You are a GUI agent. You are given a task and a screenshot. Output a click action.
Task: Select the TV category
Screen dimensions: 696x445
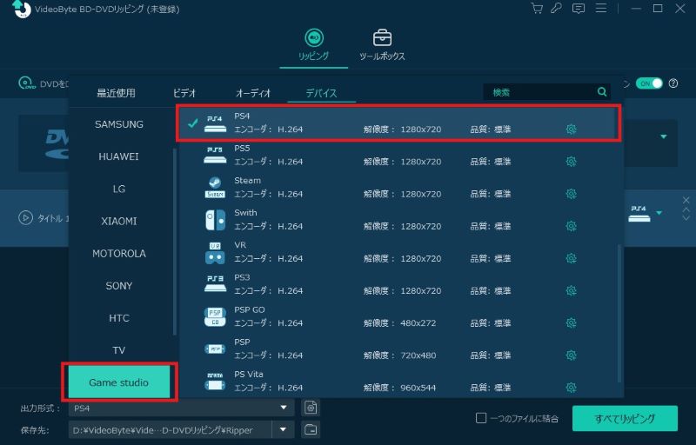(x=119, y=350)
